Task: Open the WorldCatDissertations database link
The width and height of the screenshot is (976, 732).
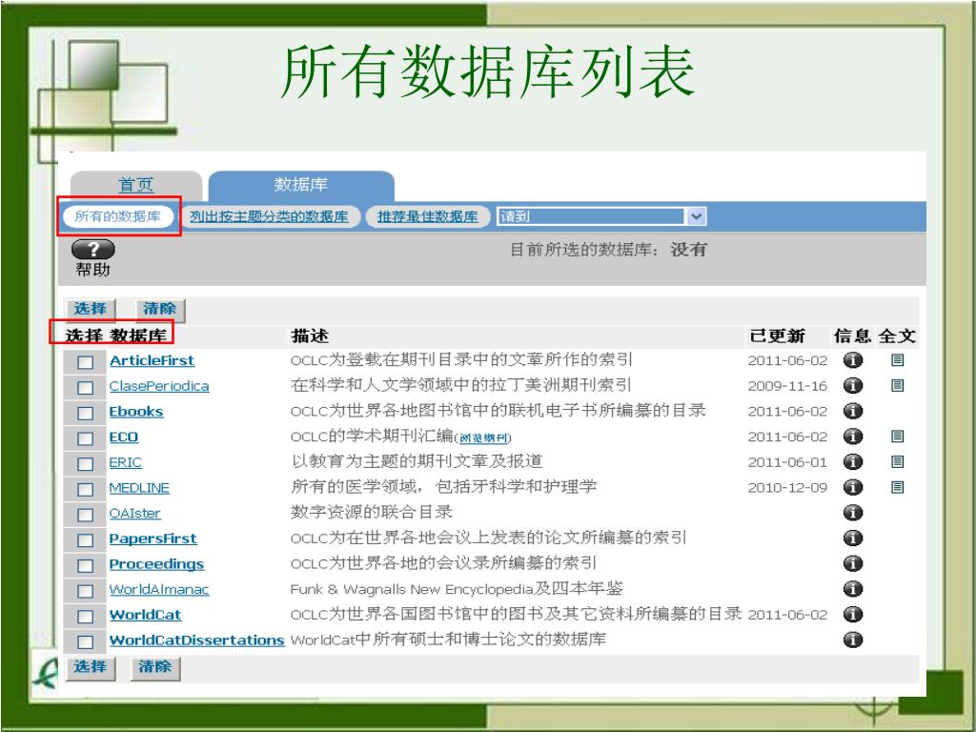Action: pos(196,640)
